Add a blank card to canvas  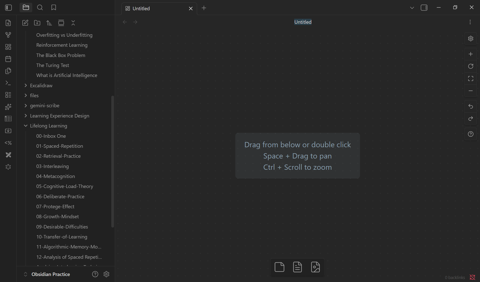(x=279, y=267)
